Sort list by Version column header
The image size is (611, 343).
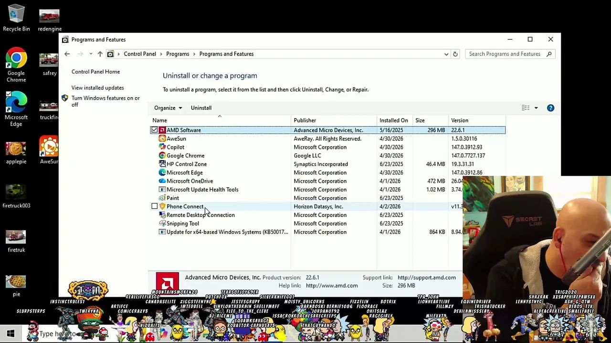click(477, 121)
